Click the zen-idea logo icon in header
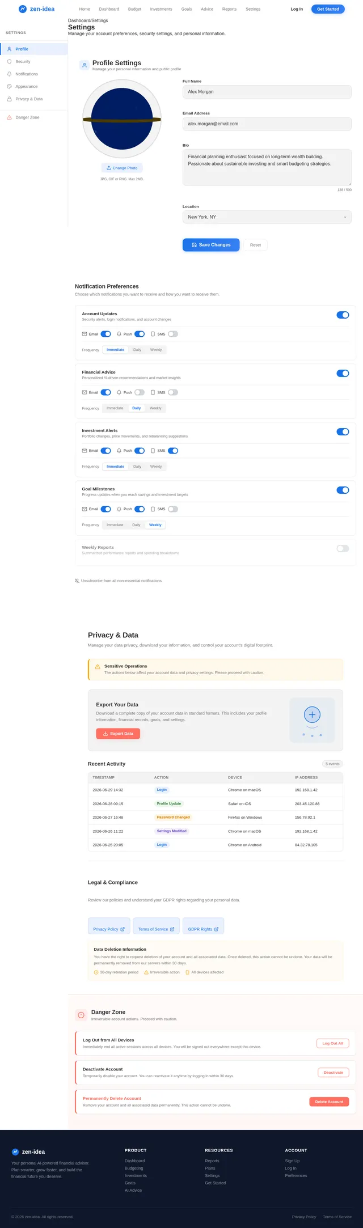The height and width of the screenshot is (1228, 363). tap(23, 9)
